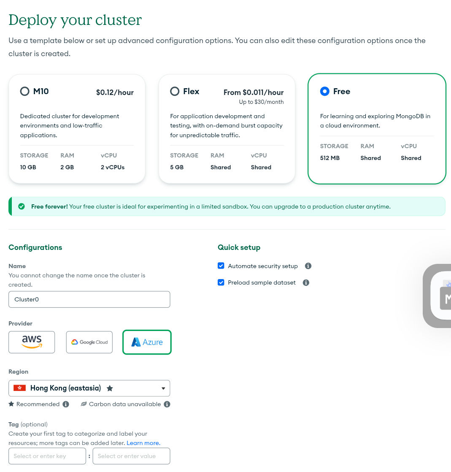The width and height of the screenshot is (451, 472).
Task: Open the Region dropdown arrow
Action: pyautogui.click(x=163, y=388)
